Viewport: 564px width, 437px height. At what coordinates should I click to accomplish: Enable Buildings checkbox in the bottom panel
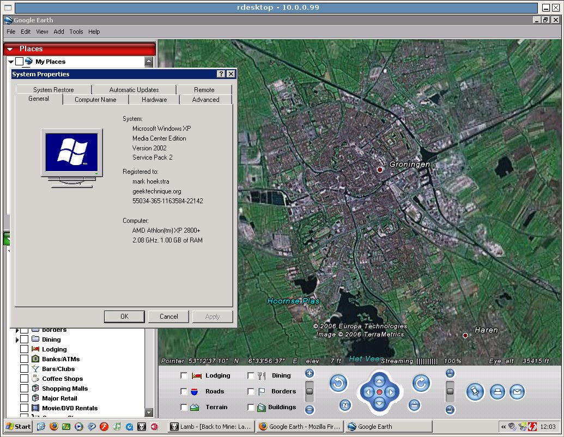coord(251,407)
